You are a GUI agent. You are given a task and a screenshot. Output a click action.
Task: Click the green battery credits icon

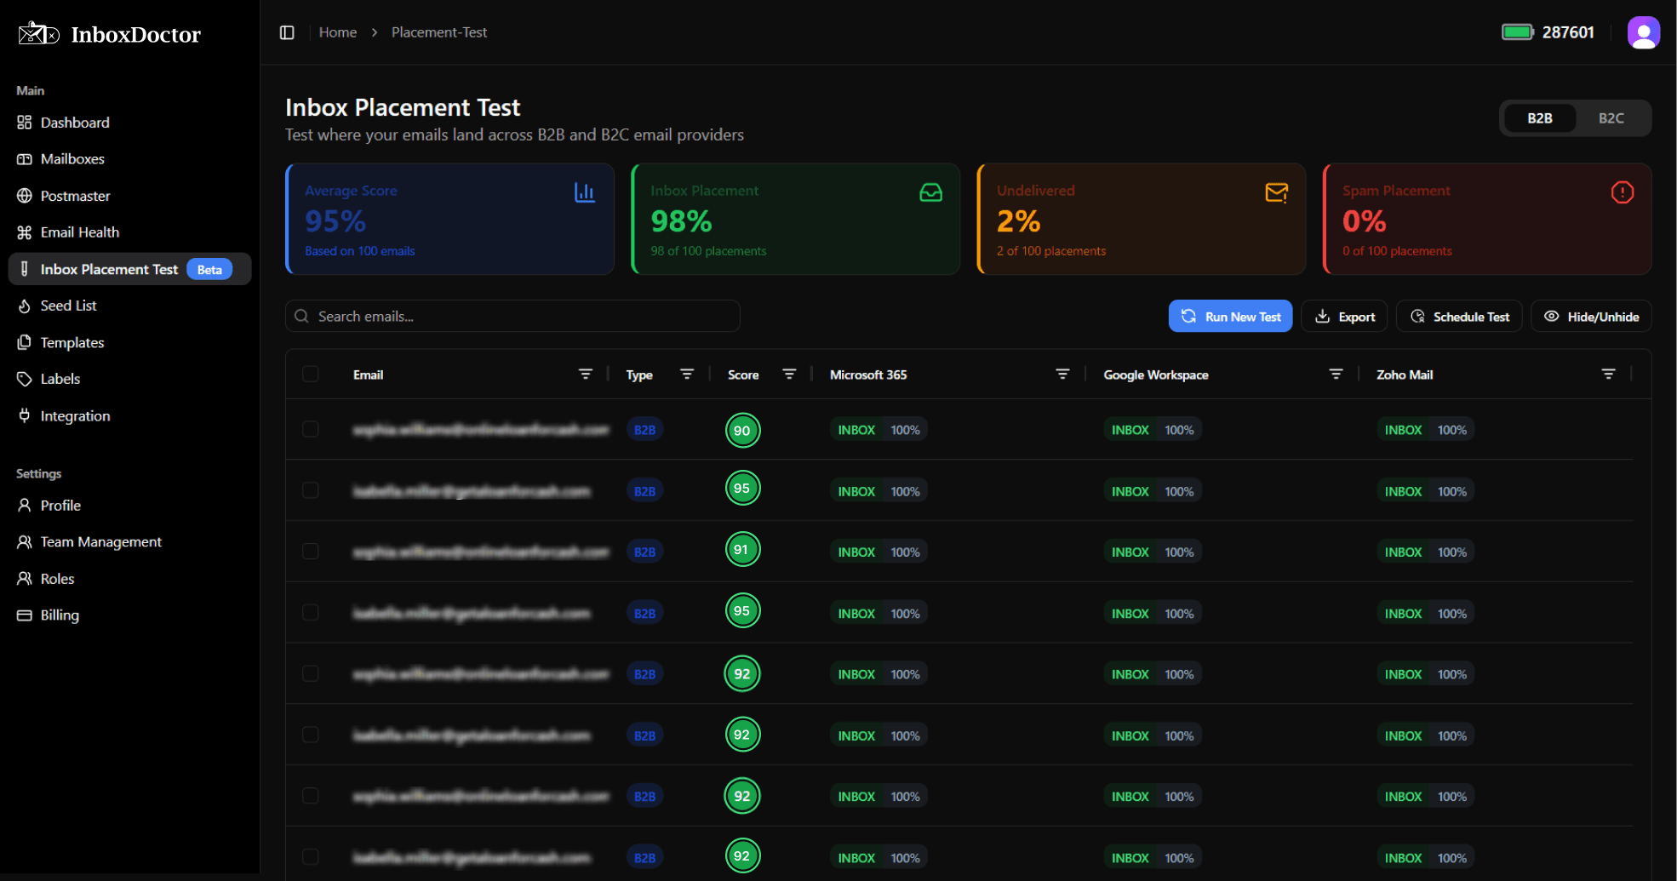1517,32
